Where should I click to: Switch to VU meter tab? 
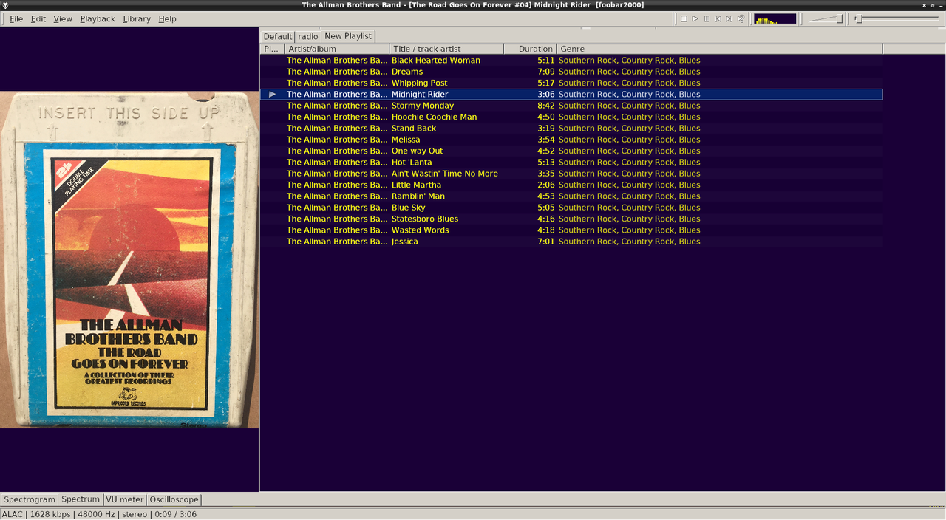point(124,500)
